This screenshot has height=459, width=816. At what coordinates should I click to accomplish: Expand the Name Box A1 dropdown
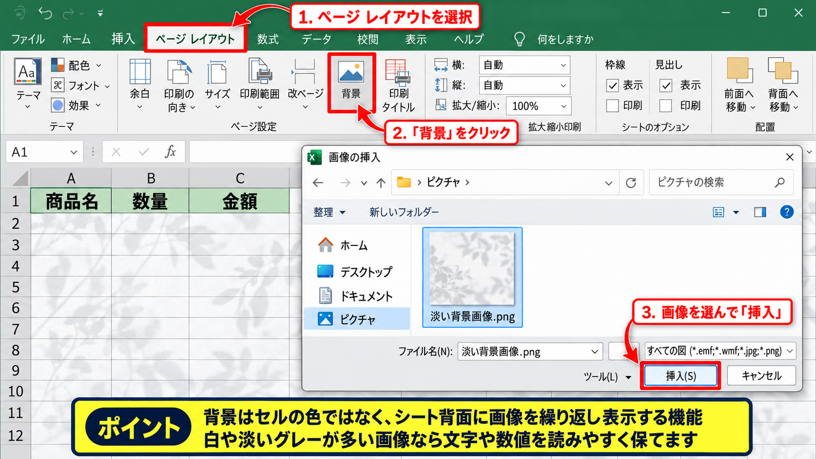coord(74,152)
